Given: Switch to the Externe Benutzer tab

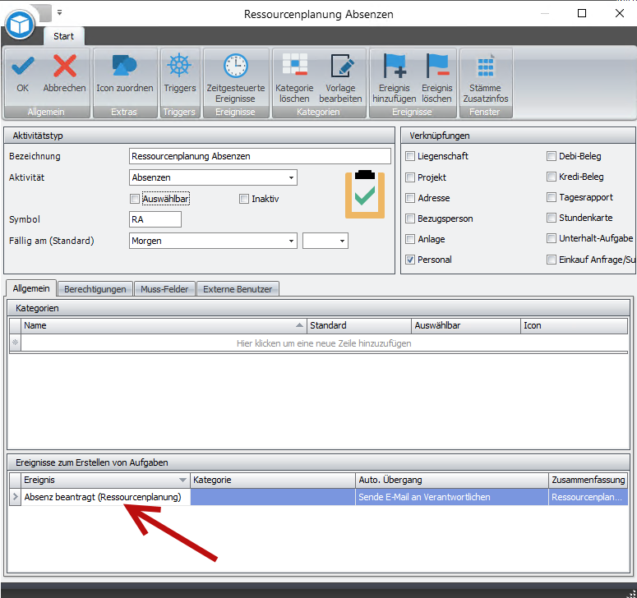Looking at the screenshot, I should [x=238, y=289].
